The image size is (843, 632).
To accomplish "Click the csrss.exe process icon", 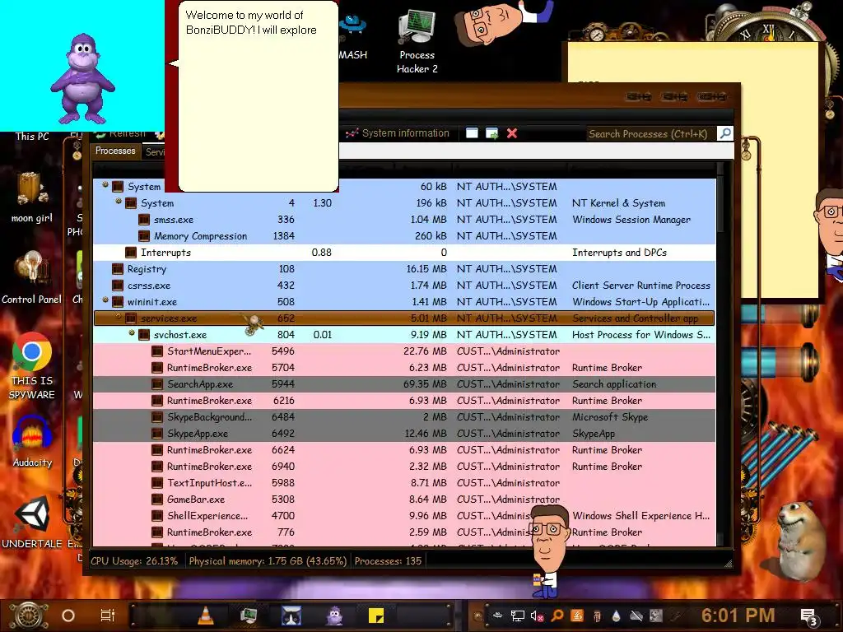I will point(118,286).
